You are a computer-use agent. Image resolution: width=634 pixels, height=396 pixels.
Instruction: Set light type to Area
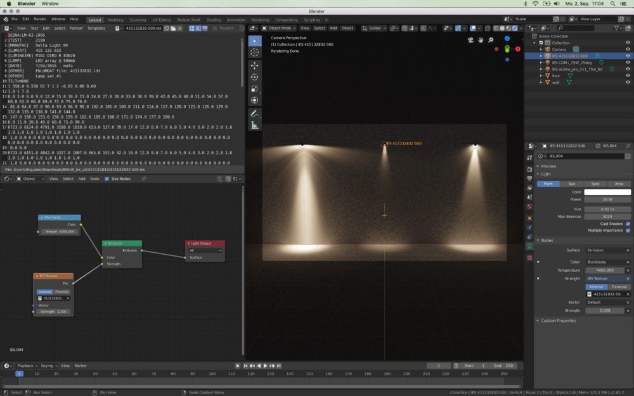click(619, 184)
